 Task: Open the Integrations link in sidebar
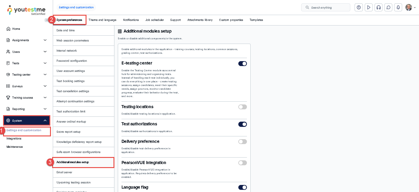coord(14,139)
